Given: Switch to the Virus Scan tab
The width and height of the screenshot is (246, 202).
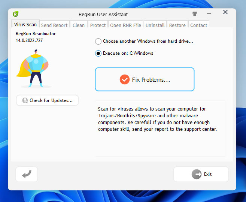Looking at the screenshot, I should pyautogui.click(x=25, y=24).
